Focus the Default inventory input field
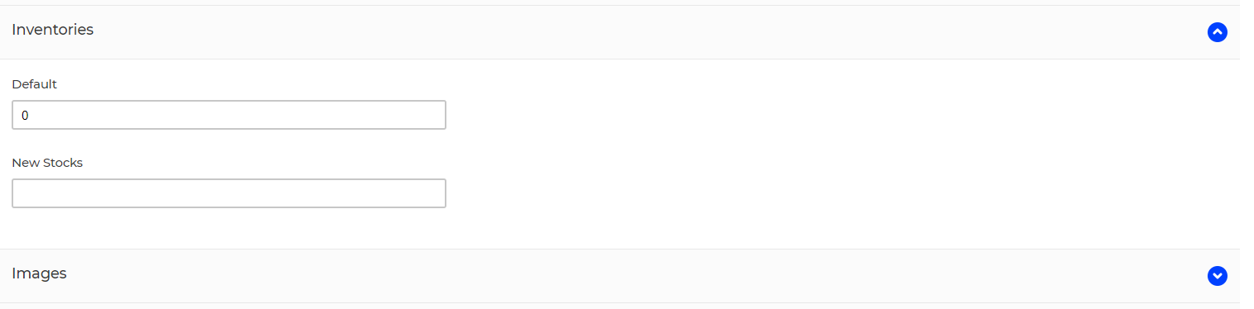The image size is (1254, 309). click(229, 115)
